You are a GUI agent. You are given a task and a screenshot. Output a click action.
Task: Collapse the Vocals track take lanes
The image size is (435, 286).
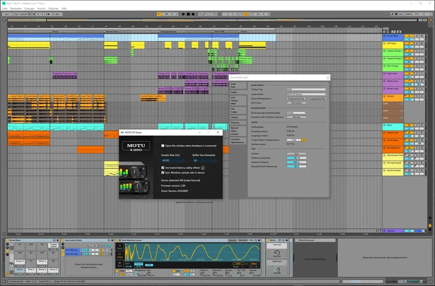[x=385, y=96]
